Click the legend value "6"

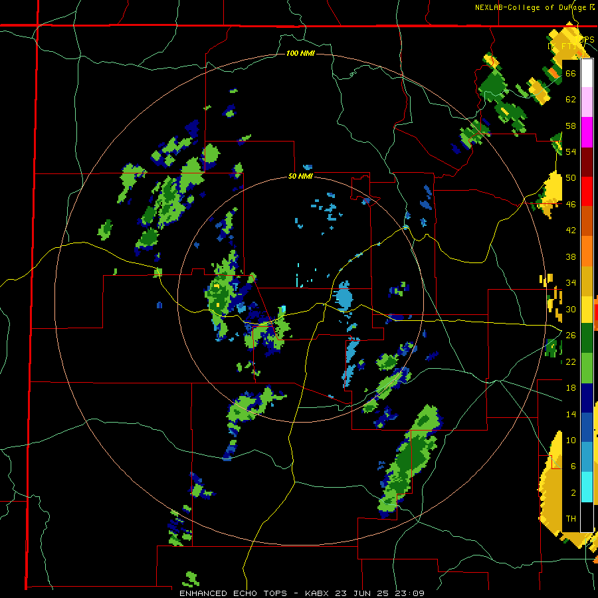point(573,466)
